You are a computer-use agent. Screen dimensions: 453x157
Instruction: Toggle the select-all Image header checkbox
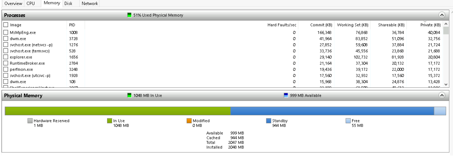[x=6, y=25]
